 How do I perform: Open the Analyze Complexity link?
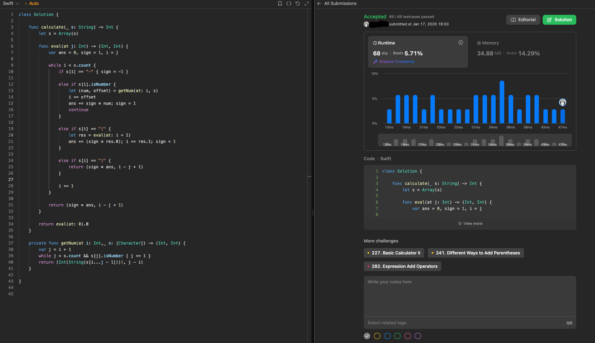tap(397, 61)
